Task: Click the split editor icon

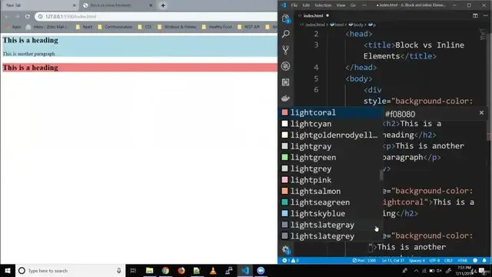Action: [x=475, y=15]
